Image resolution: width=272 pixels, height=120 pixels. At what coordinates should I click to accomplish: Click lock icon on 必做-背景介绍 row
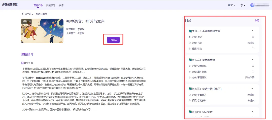pyautogui.click(x=253, y=66)
